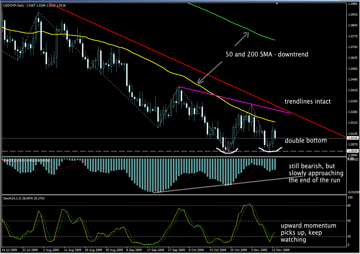This screenshot has height=254, width=360.
Task: Select the magenta trendline connecting recent highs
Action: tap(234, 100)
